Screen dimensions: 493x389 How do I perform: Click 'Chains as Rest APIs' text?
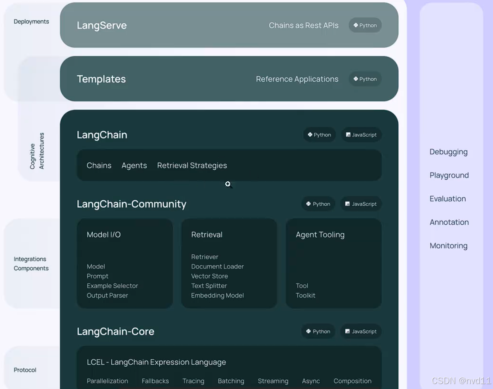click(304, 25)
